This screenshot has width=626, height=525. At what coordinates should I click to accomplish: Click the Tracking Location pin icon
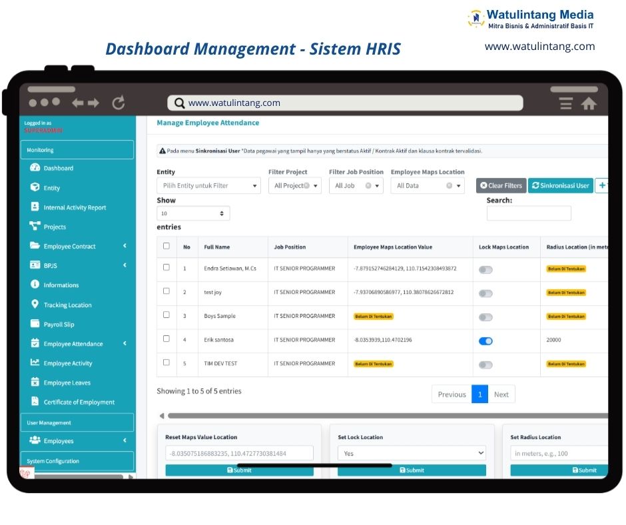click(35, 304)
